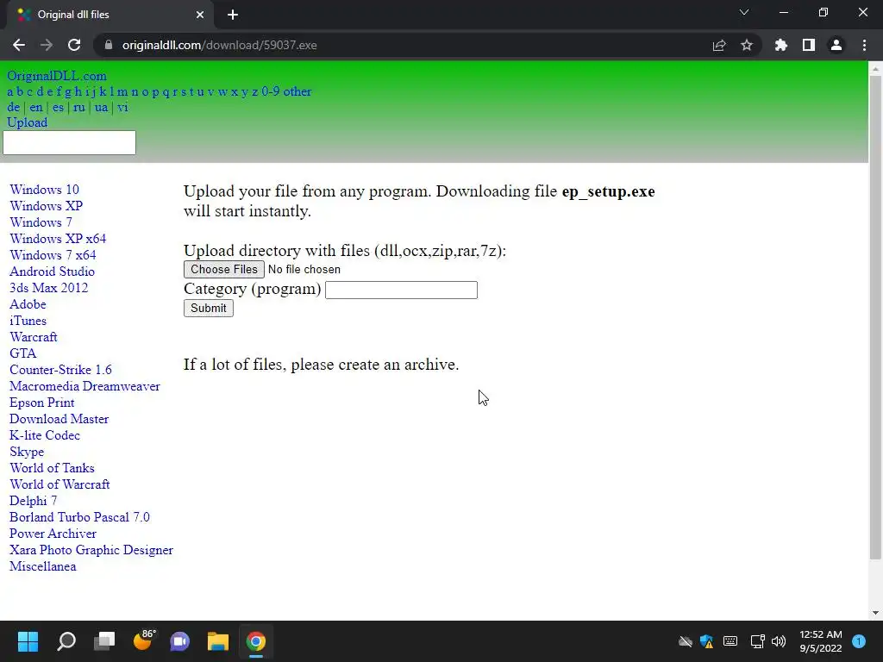
Task: Launch Teams Chat from taskbar
Action: pyautogui.click(x=180, y=640)
